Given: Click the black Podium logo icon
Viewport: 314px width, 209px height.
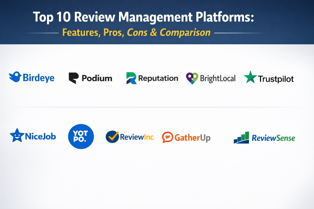Looking at the screenshot, I should coord(74,78).
